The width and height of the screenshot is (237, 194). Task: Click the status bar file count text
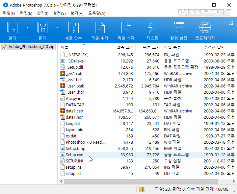click(192, 189)
